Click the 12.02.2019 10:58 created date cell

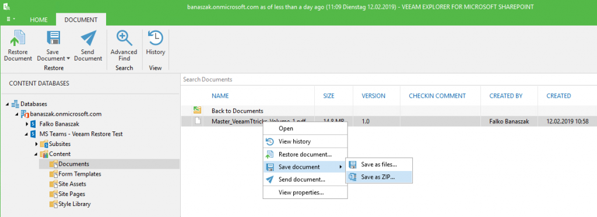568,121
